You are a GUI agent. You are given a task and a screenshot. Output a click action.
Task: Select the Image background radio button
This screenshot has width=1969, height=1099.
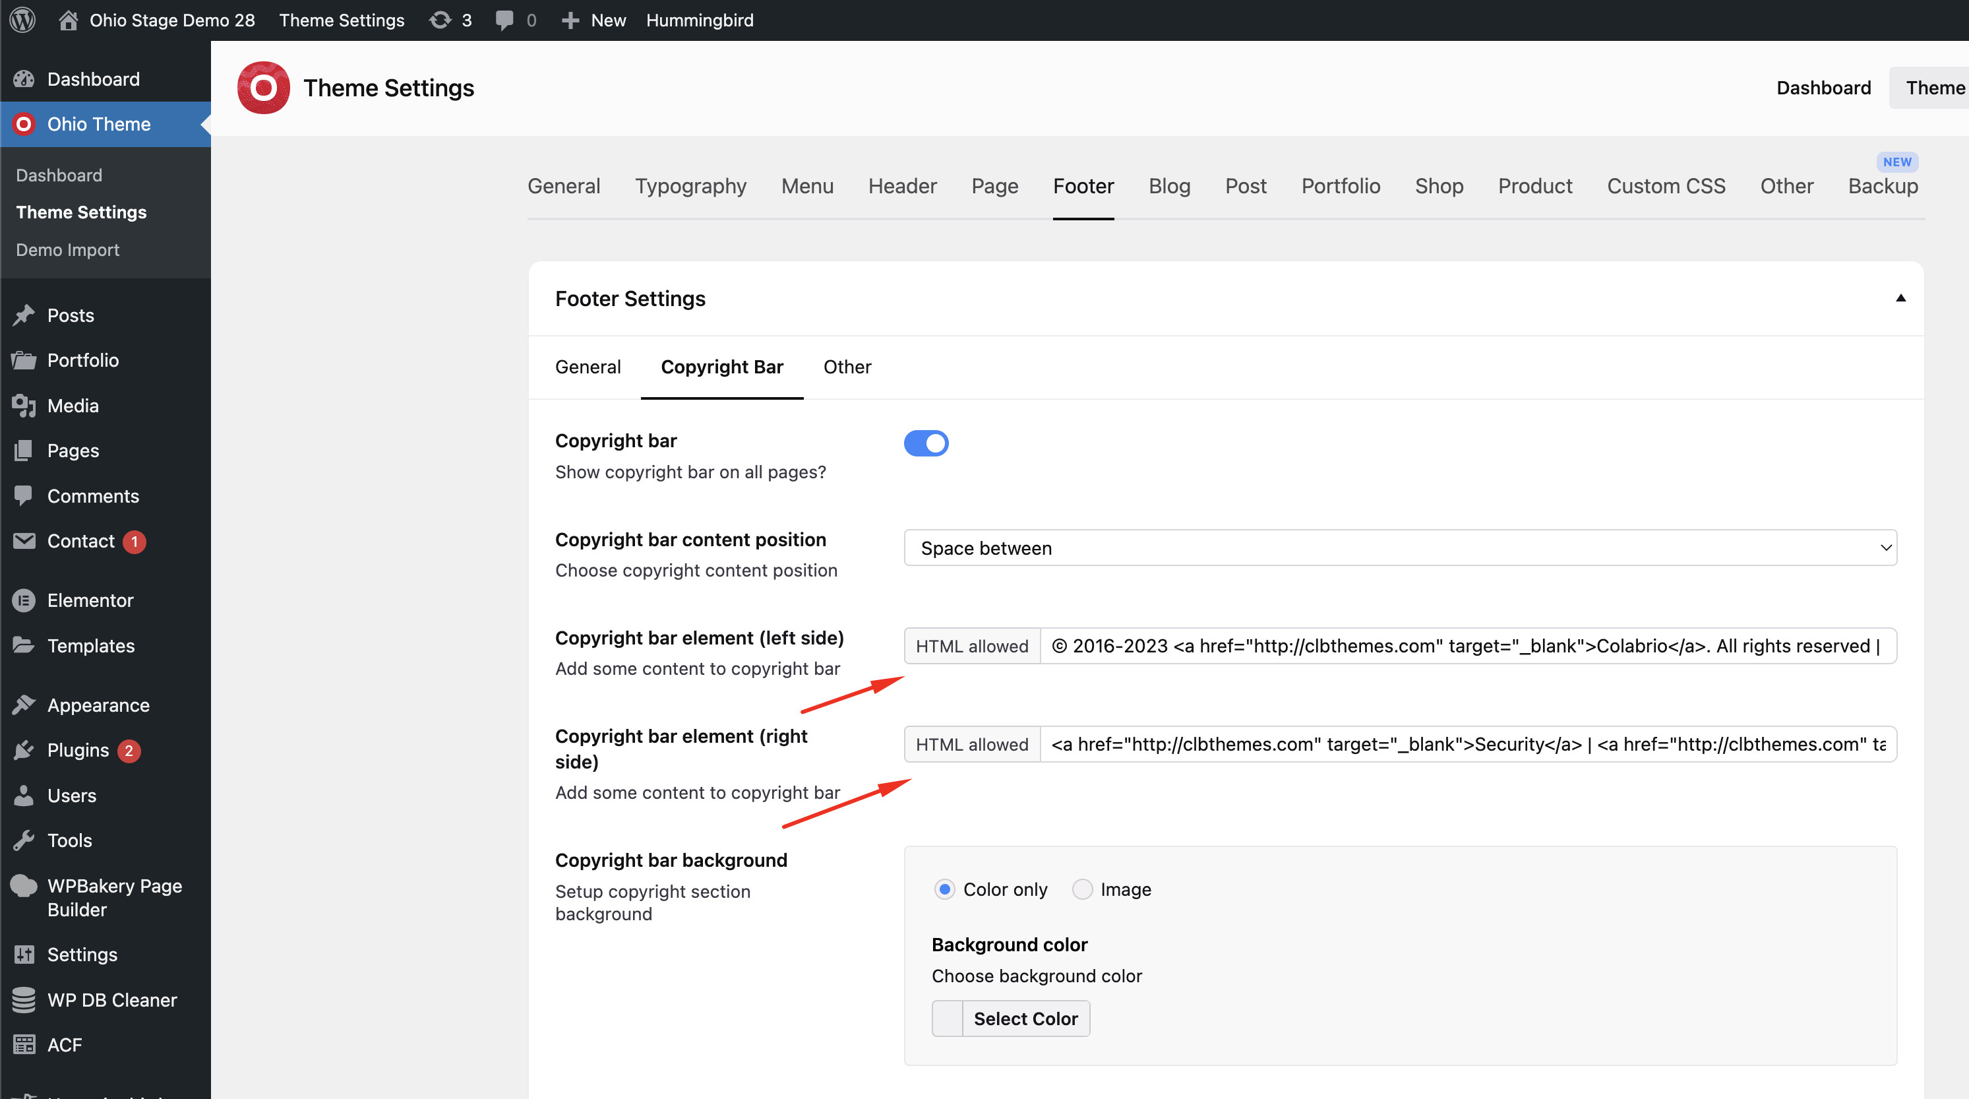1081,889
